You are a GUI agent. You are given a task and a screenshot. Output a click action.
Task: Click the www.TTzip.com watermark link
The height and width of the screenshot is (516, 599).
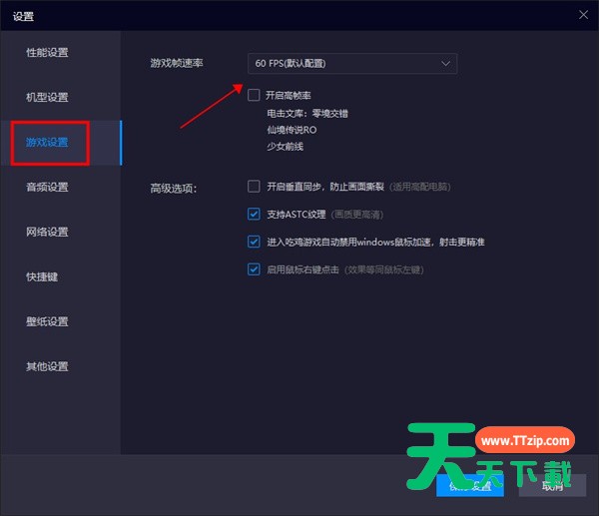click(x=524, y=440)
